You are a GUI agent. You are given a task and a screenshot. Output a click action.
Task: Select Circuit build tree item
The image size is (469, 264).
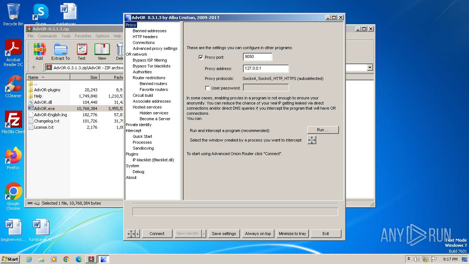pos(143,95)
